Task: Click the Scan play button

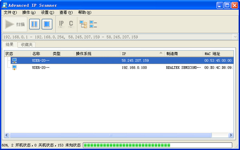Action: 15,24
